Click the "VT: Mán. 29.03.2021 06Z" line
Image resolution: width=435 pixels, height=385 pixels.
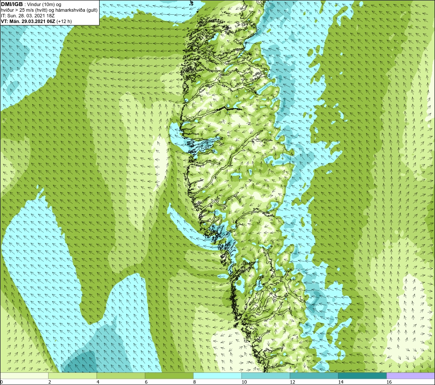coord(28,21)
